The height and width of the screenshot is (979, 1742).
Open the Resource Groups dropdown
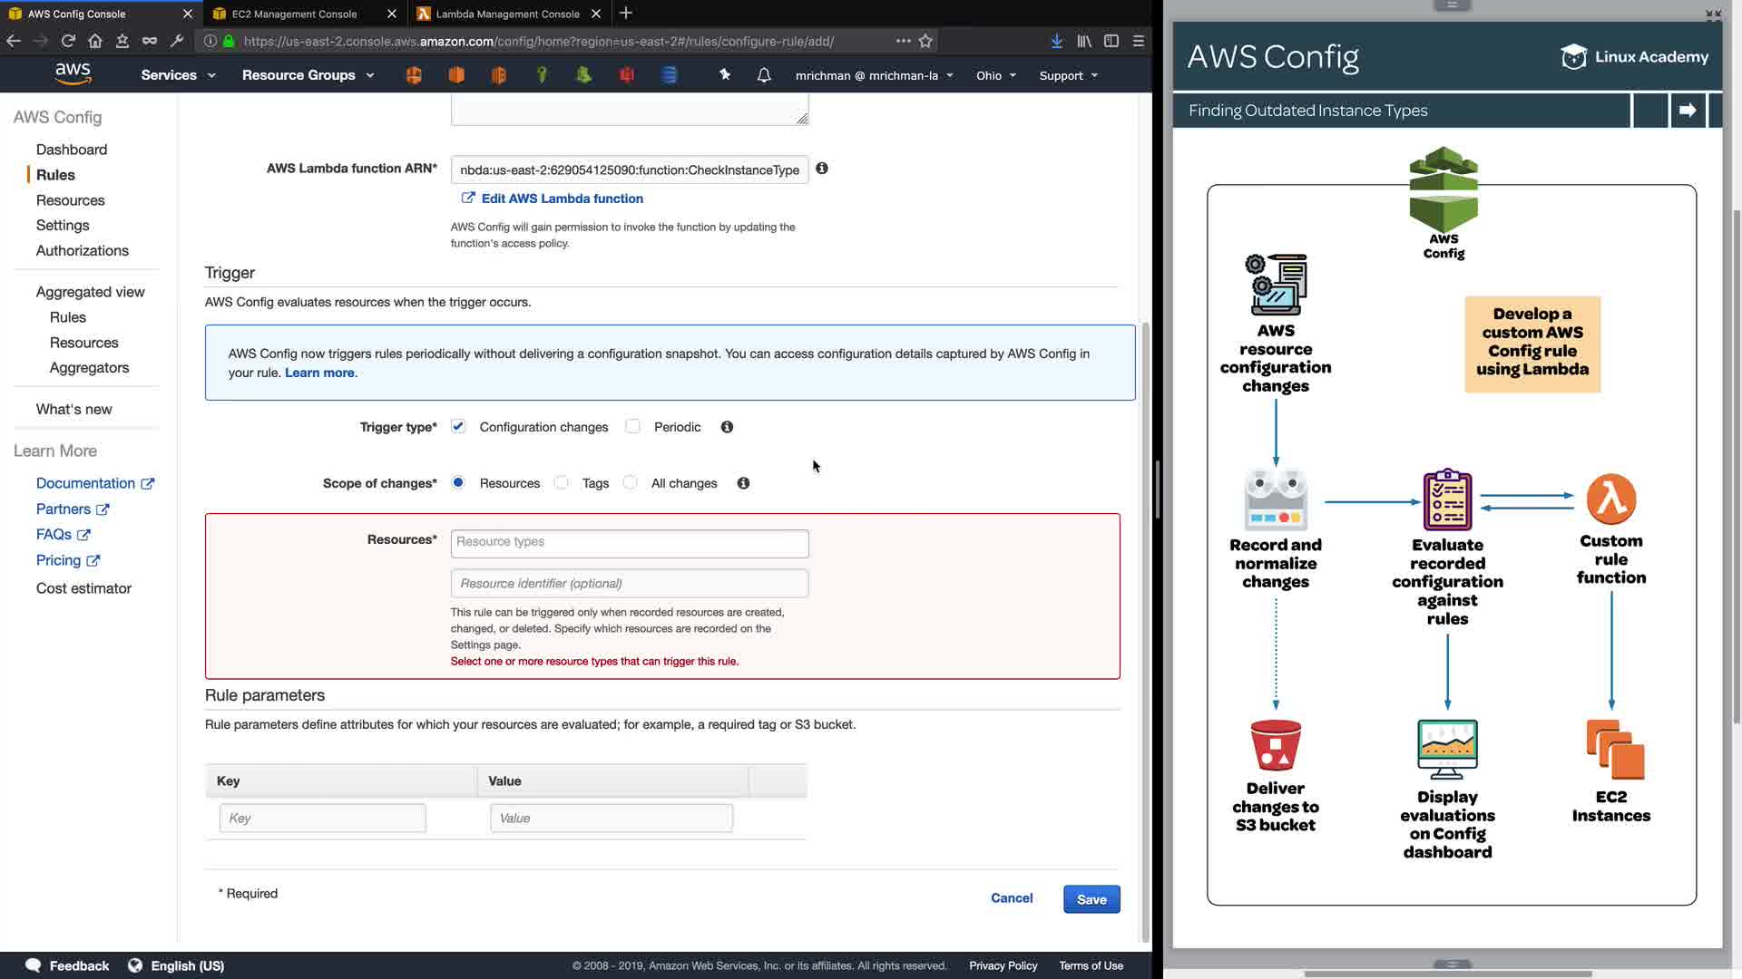tap(308, 75)
